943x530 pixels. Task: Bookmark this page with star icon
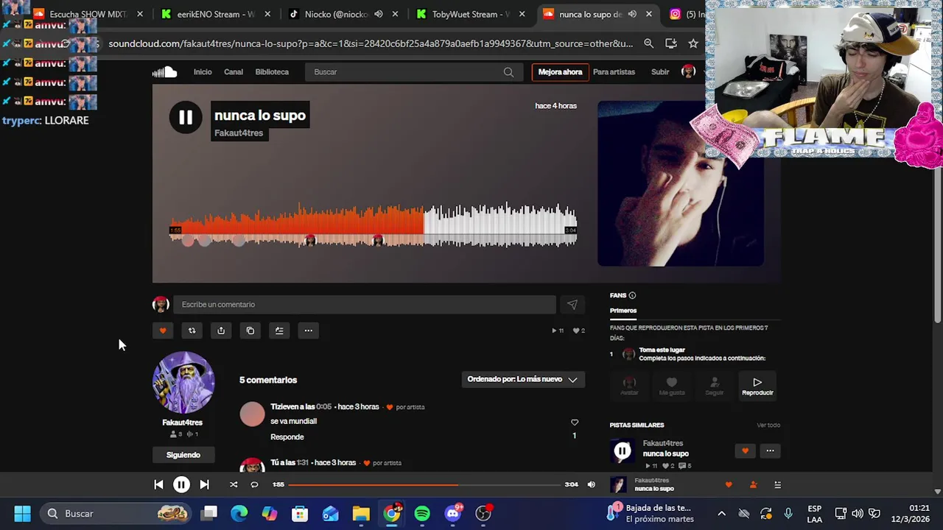coord(693,43)
